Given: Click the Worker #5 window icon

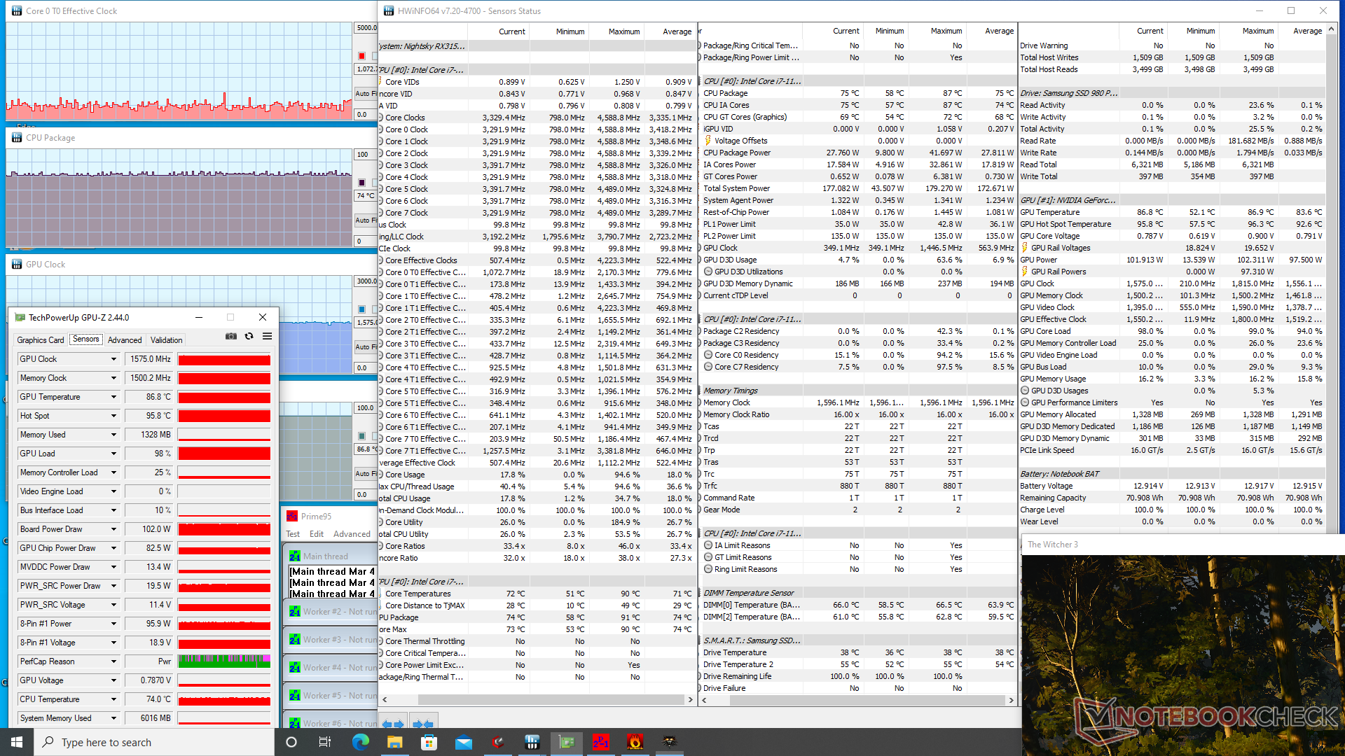Looking at the screenshot, I should tap(295, 696).
